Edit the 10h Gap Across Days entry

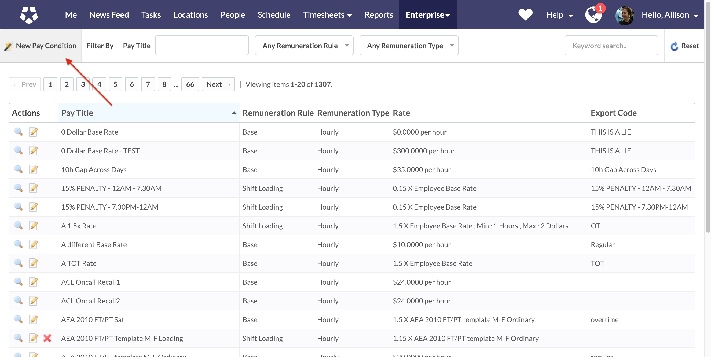33,169
